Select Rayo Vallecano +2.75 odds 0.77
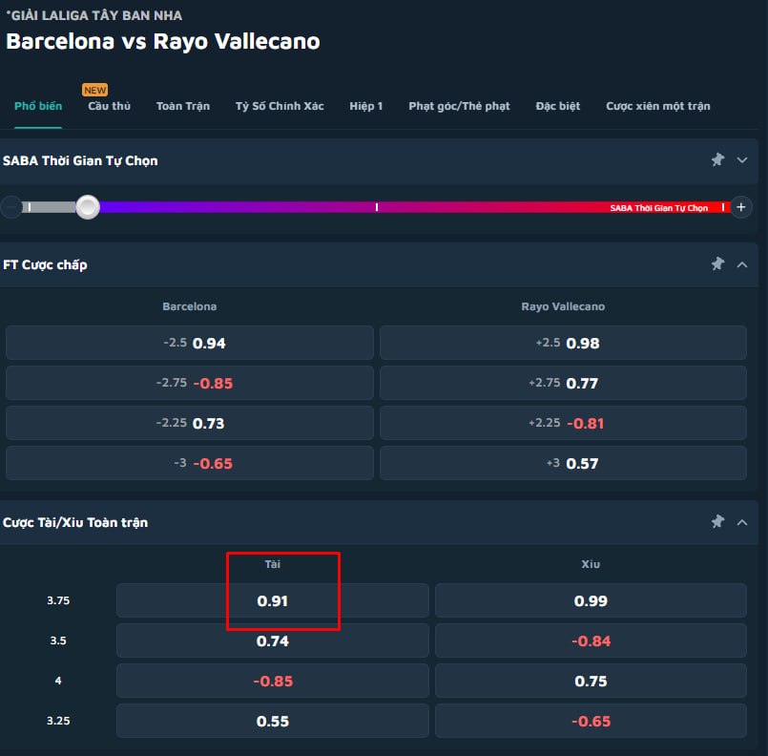Viewport: 768px width, 756px height. point(563,383)
